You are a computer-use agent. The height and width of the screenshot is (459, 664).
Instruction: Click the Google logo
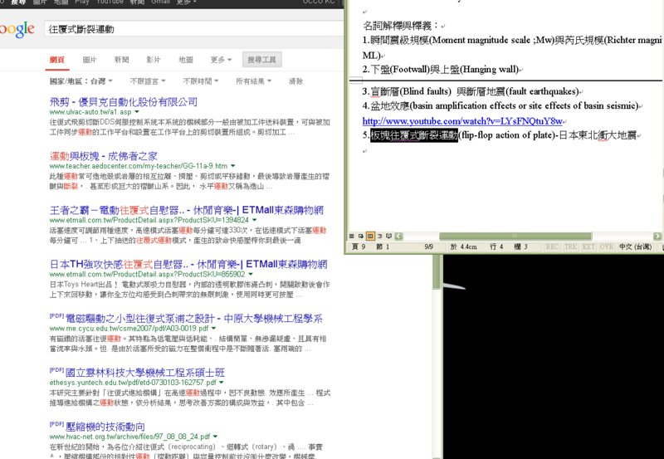coord(17,30)
